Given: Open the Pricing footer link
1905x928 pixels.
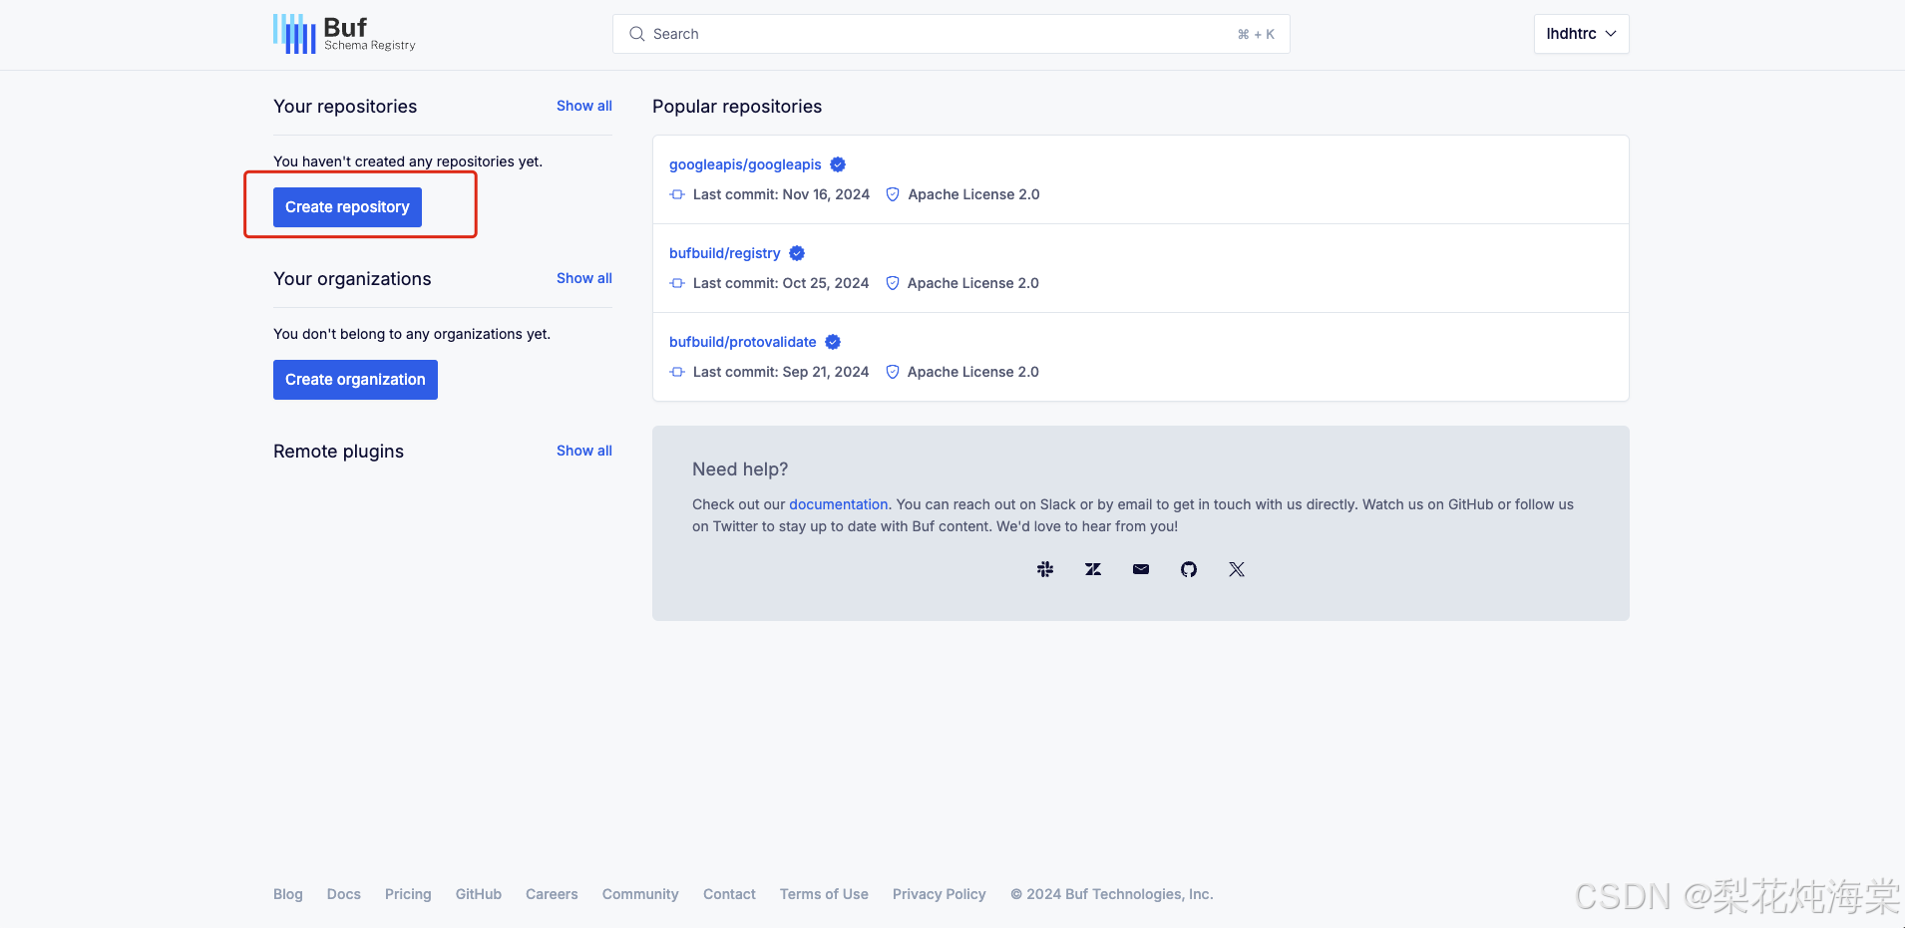Looking at the screenshot, I should click(x=408, y=894).
